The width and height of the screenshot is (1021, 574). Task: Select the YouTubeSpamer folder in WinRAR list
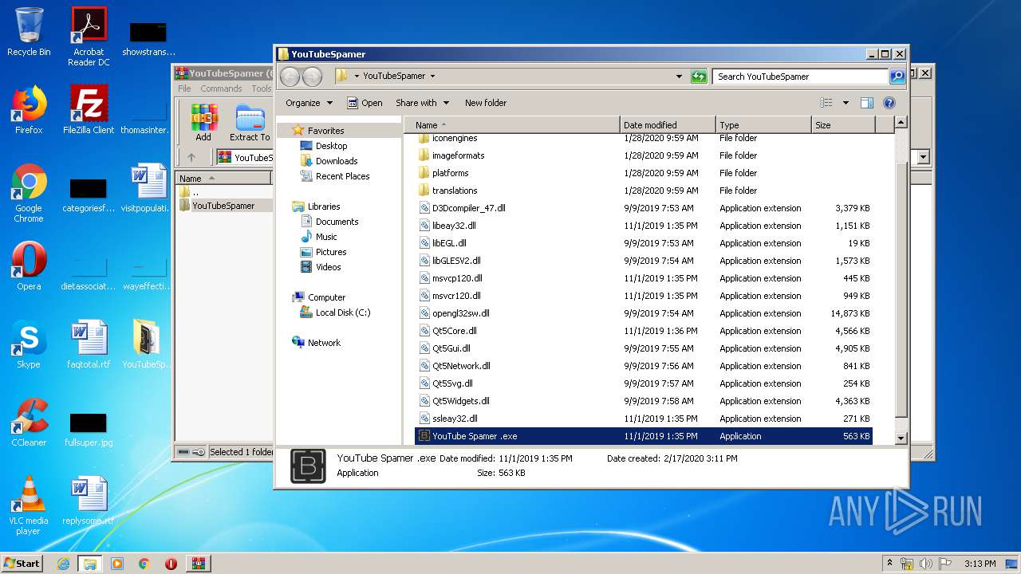(x=223, y=206)
